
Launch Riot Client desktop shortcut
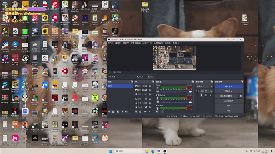(55, 20)
